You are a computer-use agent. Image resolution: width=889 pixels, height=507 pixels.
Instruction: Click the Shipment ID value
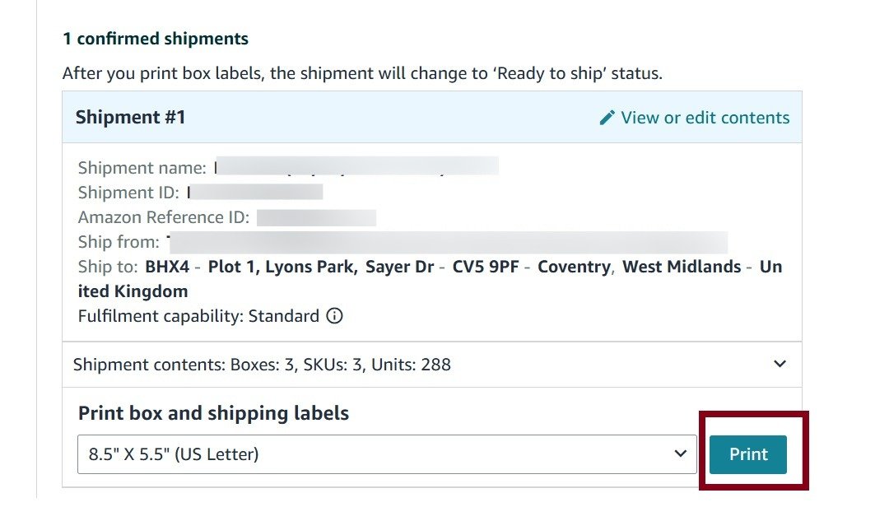point(255,193)
